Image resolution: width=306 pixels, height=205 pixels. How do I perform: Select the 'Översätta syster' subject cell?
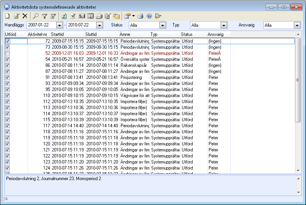pos(134,59)
